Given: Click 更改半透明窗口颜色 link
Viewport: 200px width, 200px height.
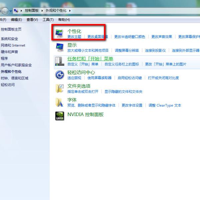Looking at the screenshot, I should coord(130,37).
